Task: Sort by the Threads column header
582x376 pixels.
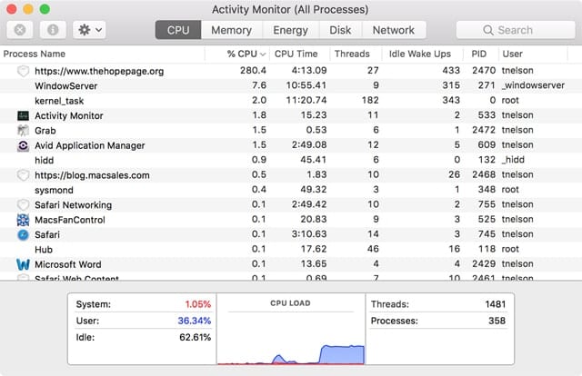Action: coord(351,54)
